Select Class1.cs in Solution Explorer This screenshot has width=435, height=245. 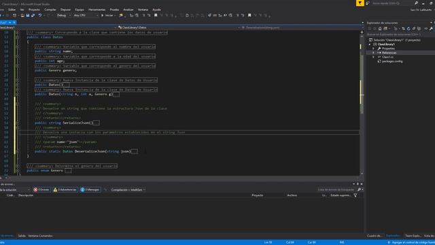[387, 57]
